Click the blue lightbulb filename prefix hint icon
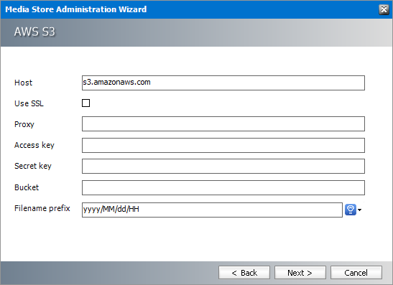The height and width of the screenshot is (285, 393). (x=351, y=210)
